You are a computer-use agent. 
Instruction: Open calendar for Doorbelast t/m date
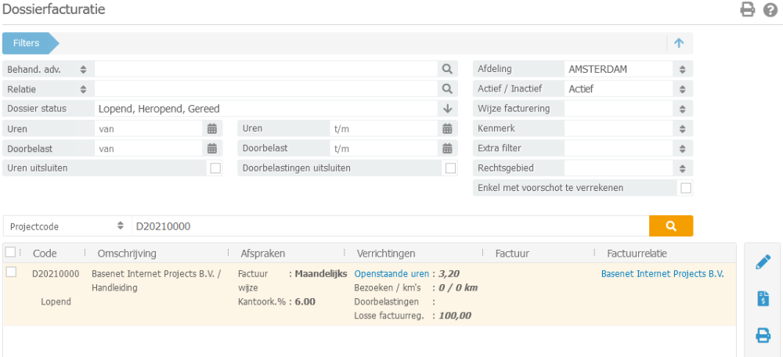coord(447,148)
